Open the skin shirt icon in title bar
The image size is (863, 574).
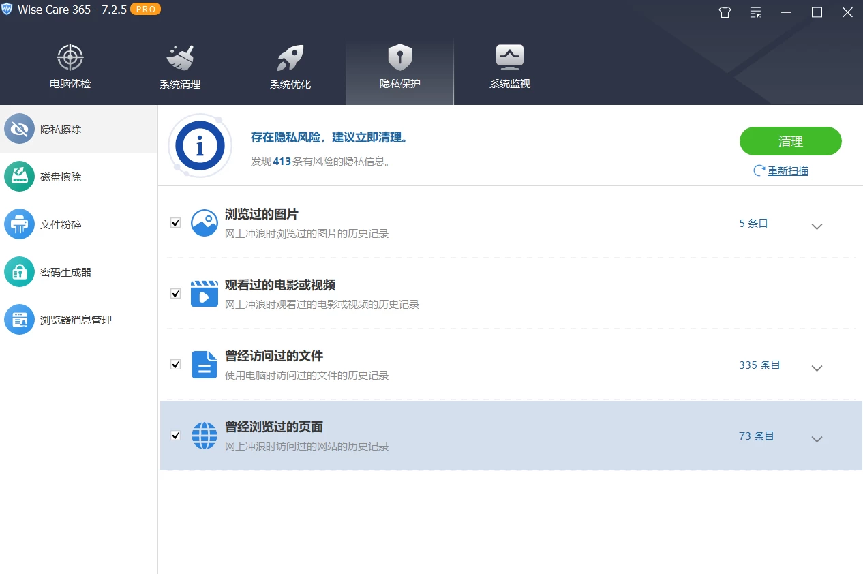click(x=725, y=12)
